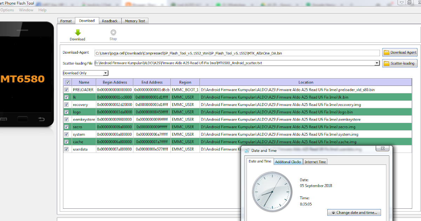The height and width of the screenshot is (221, 421).
Task: Open the Download Only dropdown
Action: (x=105, y=73)
